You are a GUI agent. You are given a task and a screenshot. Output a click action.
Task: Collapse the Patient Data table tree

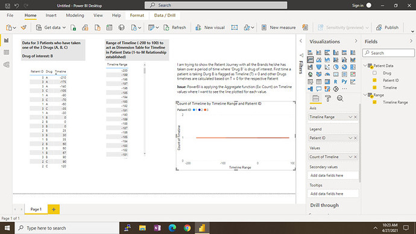click(x=365, y=66)
